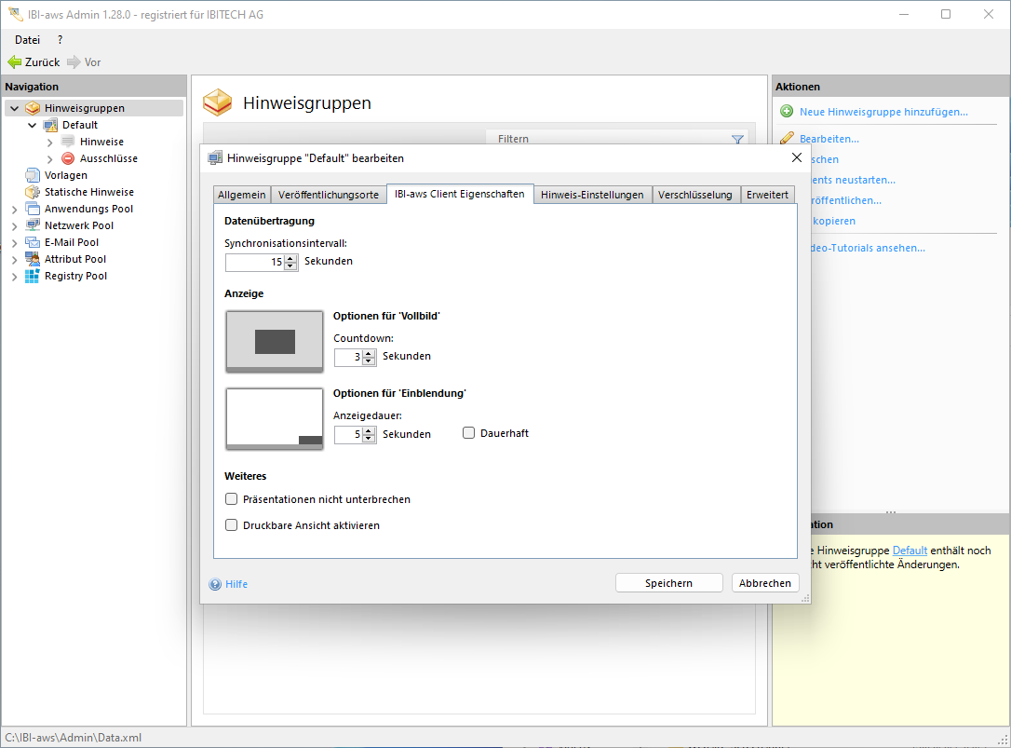This screenshot has width=1011, height=748.
Task: Click the blue Hilfe question mark icon
Action: [x=215, y=584]
